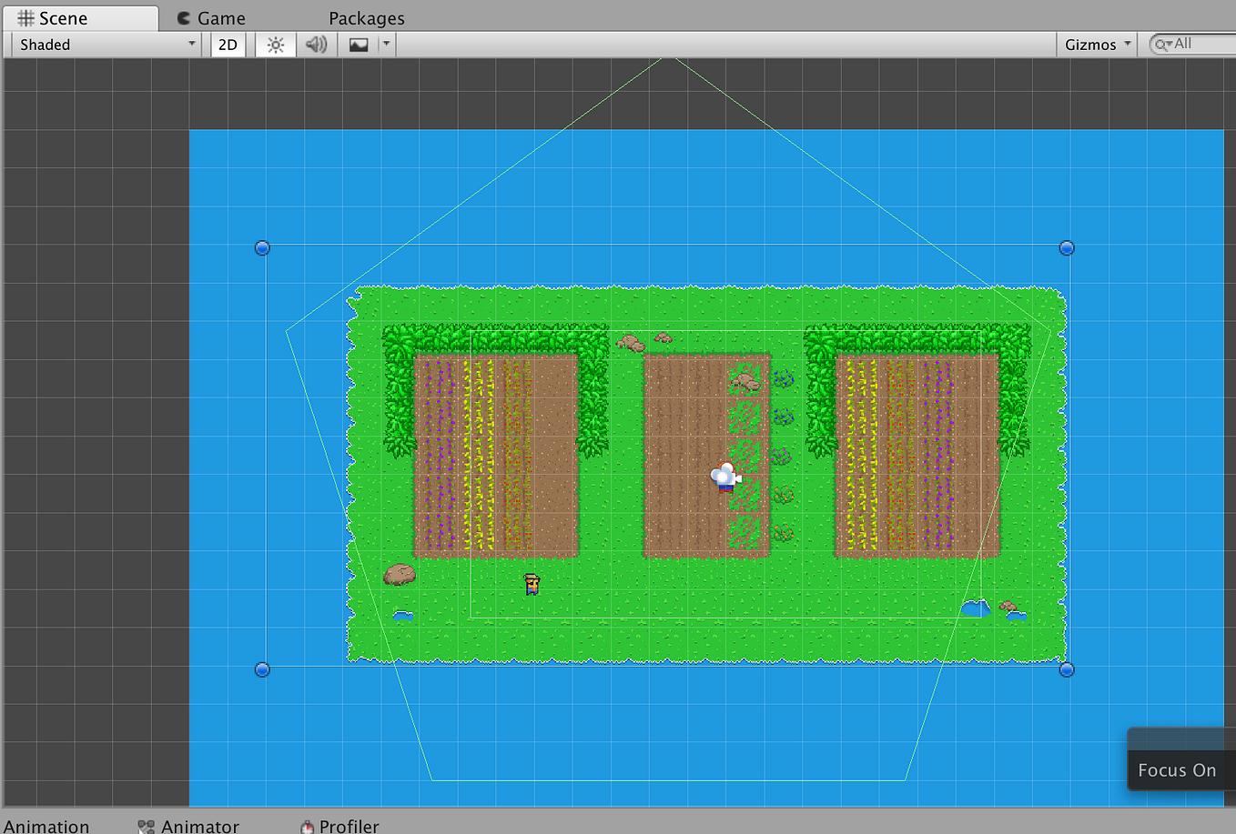Open the Gizmos dropdown arrow
Viewport: 1236px width, 834px height.
[1129, 44]
